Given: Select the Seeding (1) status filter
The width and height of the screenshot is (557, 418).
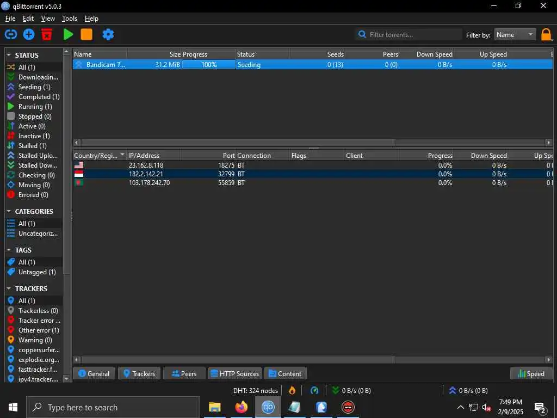Looking at the screenshot, I should (x=34, y=87).
